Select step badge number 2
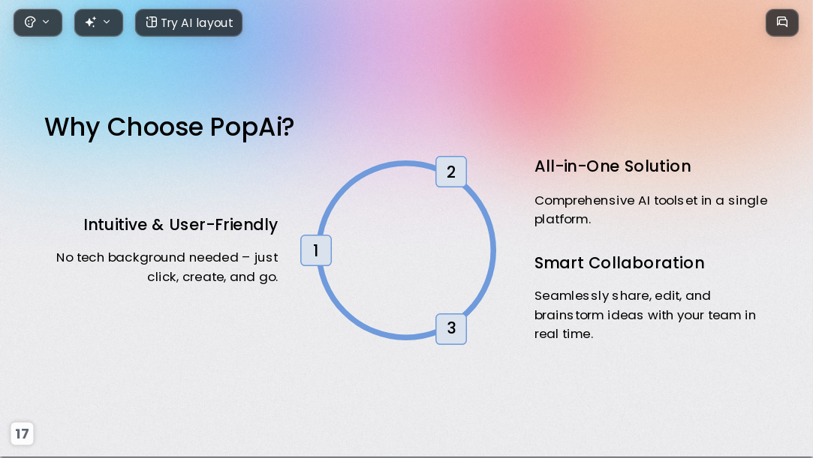This screenshot has width=813, height=458. pyautogui.click(x=451, y=172)
